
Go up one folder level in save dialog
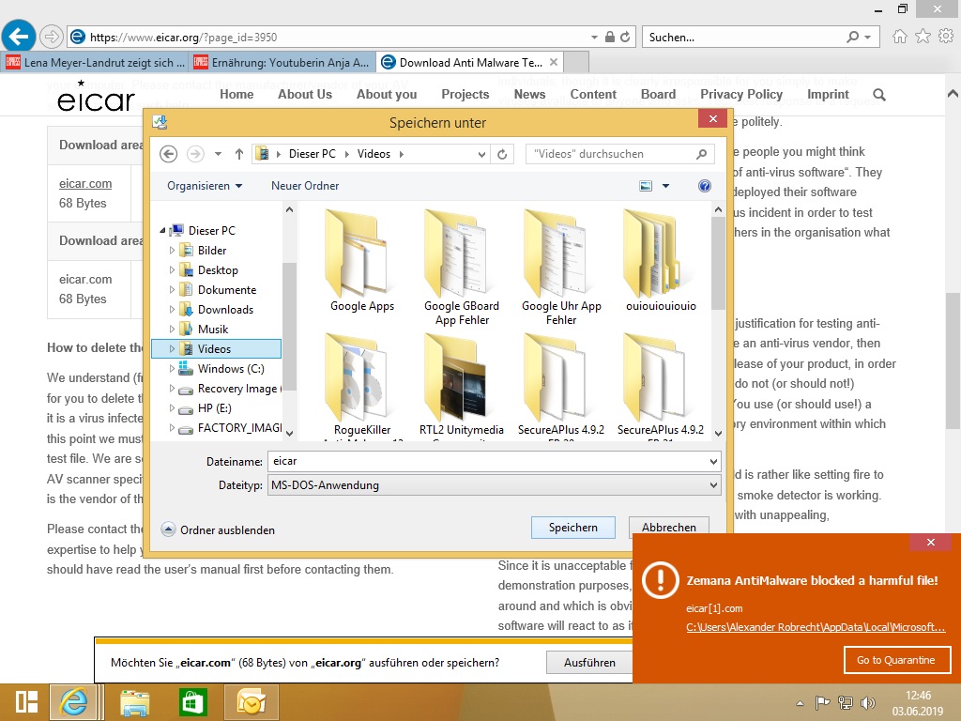click(x=239, y=154)
